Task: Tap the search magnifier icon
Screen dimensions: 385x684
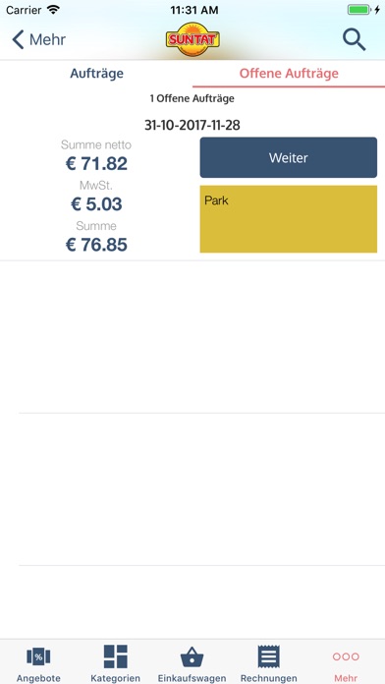Action: (354, 39)
